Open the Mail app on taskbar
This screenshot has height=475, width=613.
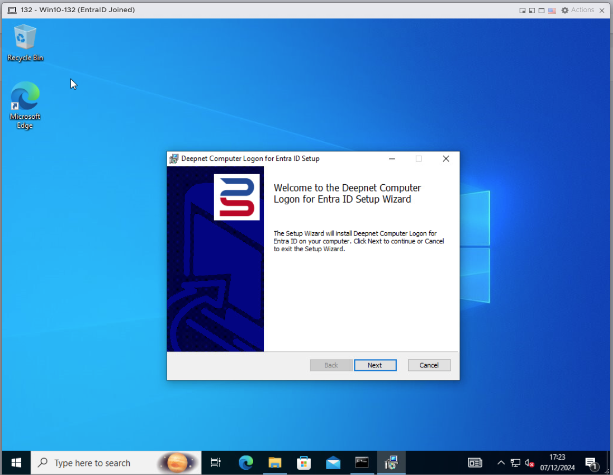click(333, 463)
